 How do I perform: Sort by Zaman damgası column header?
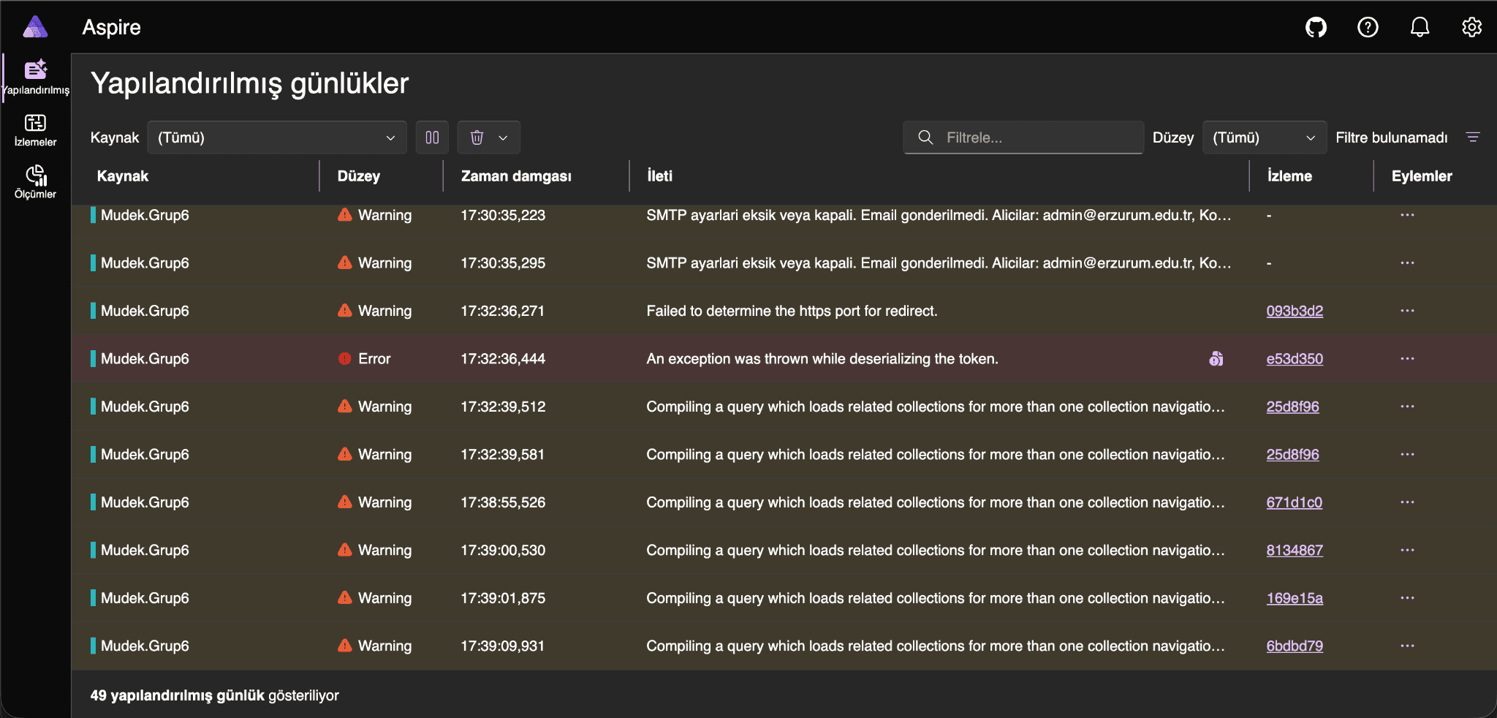516,176
